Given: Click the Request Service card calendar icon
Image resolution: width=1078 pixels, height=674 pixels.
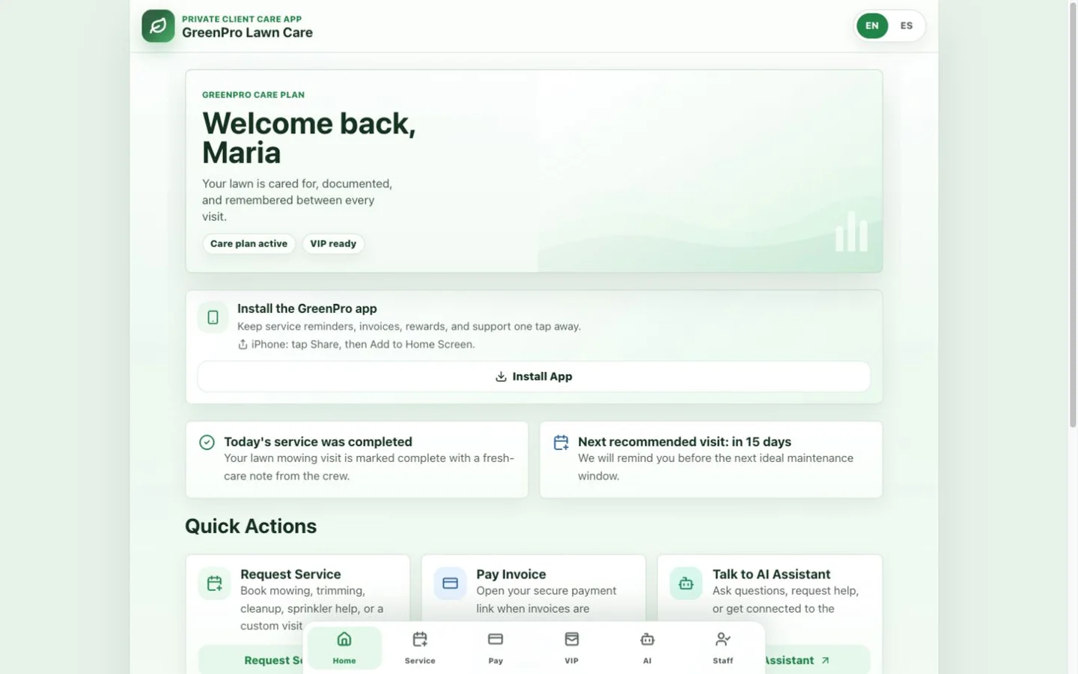Looking at the screenshot, I should [215, 583].
